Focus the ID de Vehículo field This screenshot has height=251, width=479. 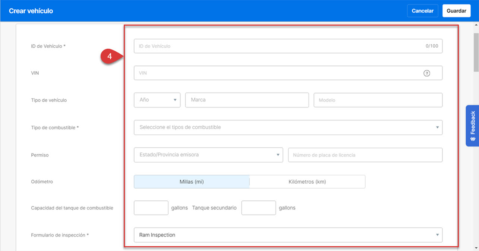[288, 46]
